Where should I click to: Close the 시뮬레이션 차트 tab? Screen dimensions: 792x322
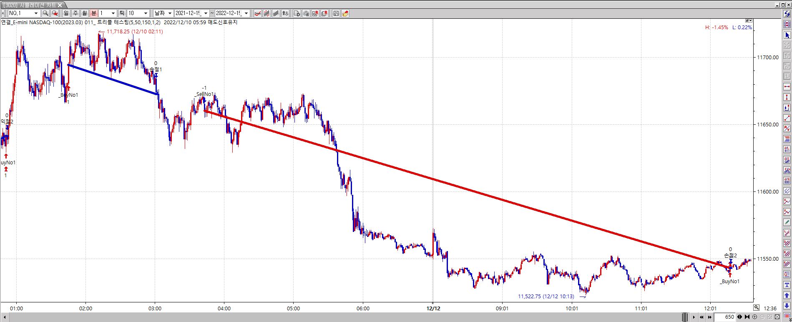(x=60, y=5)
